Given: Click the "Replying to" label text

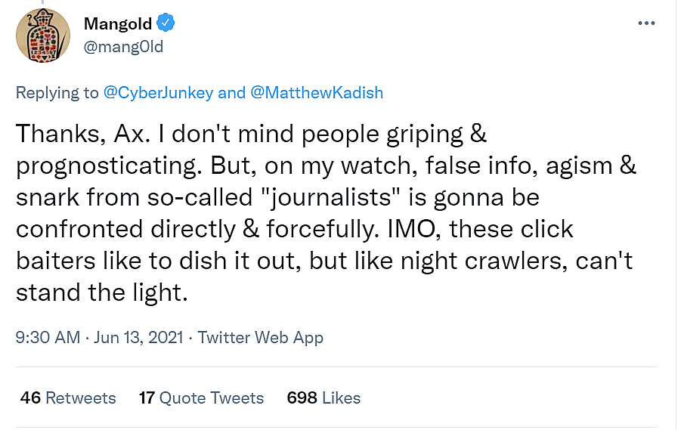Looking at the screenshot, I should click(57, 93).
